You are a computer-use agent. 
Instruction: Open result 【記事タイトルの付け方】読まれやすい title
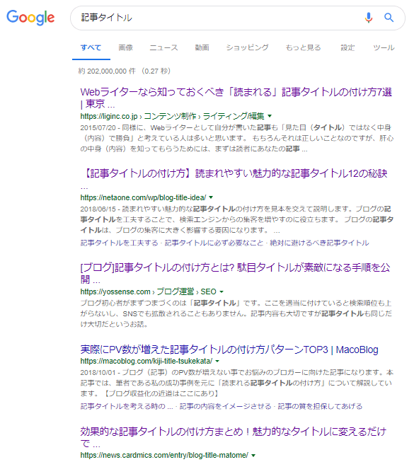click(234, 179)
